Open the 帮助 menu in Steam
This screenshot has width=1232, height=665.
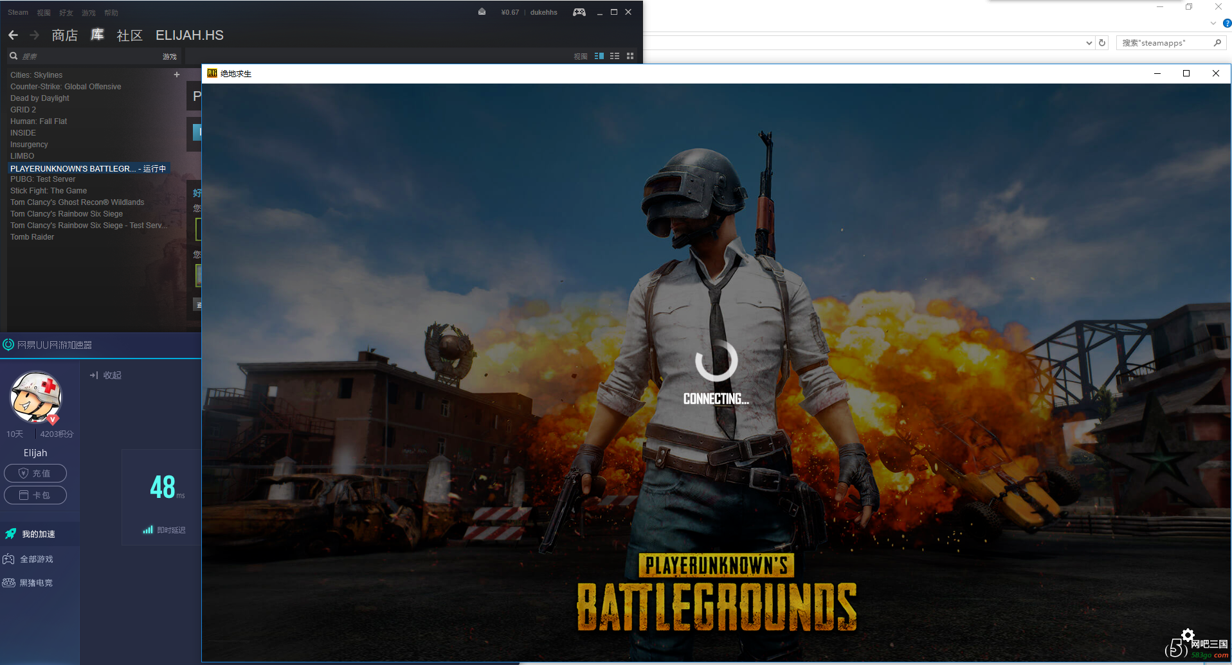pyautogui.click(x=111, y=13)
